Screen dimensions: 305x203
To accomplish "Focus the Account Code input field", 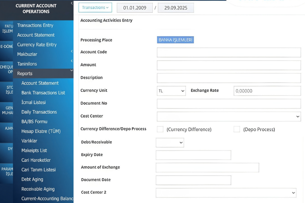I will (x=229, y=52).
